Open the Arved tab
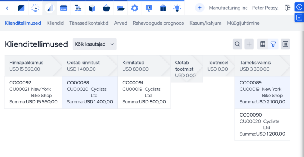Screen dimensions: 304x157 click(121, 23)
